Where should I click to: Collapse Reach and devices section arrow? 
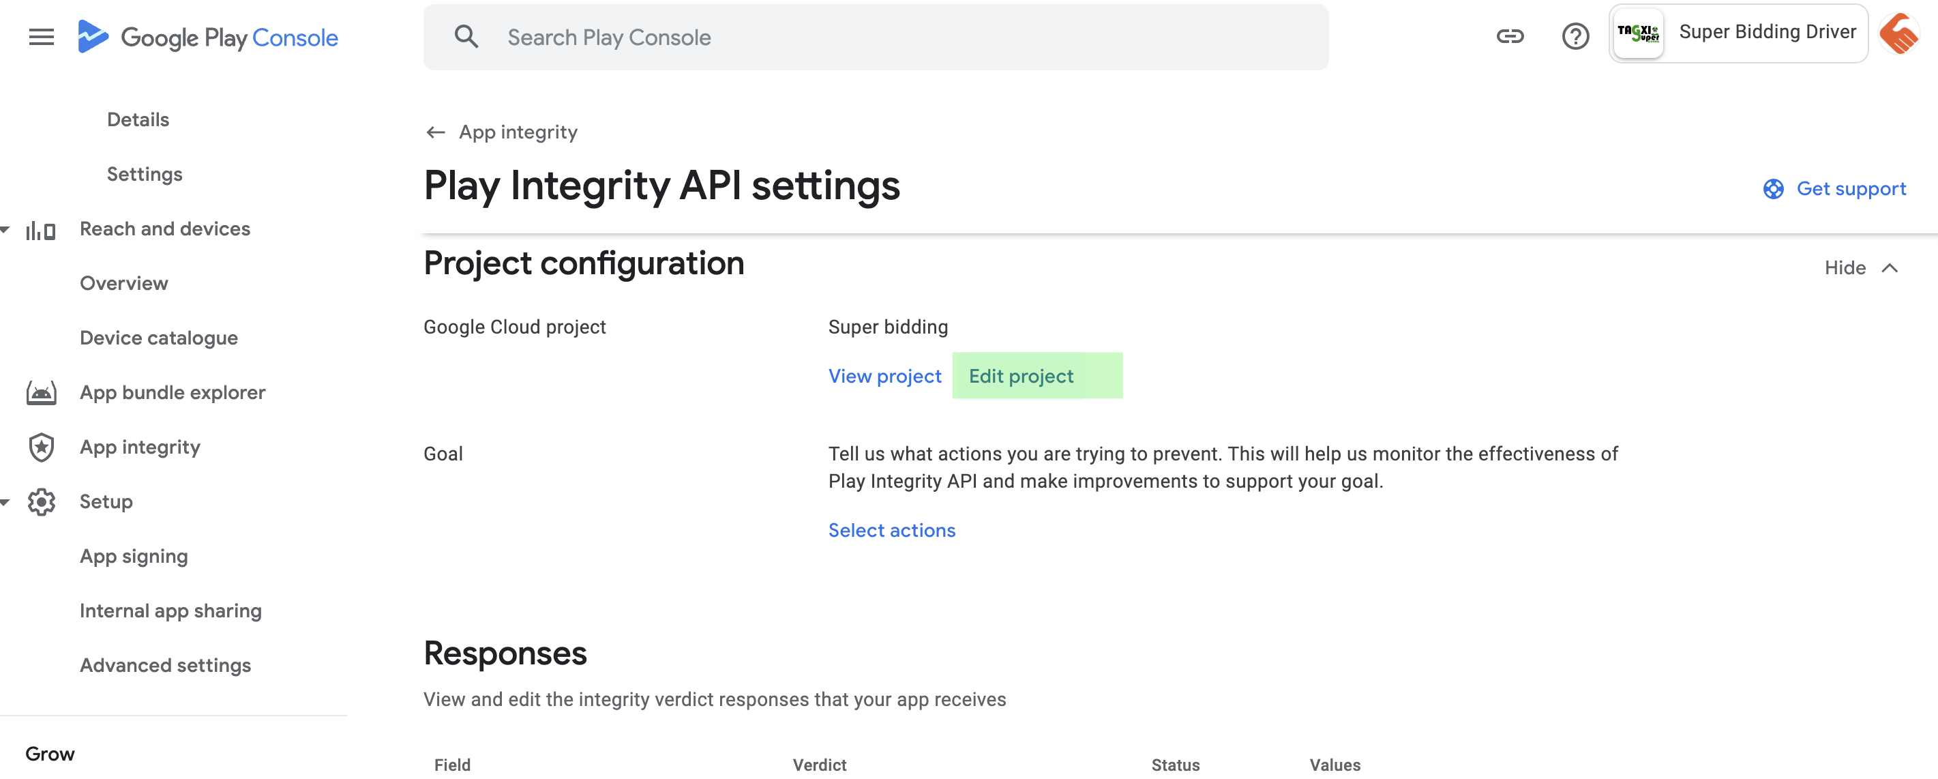pyautogui.click(x=5, y=229)
